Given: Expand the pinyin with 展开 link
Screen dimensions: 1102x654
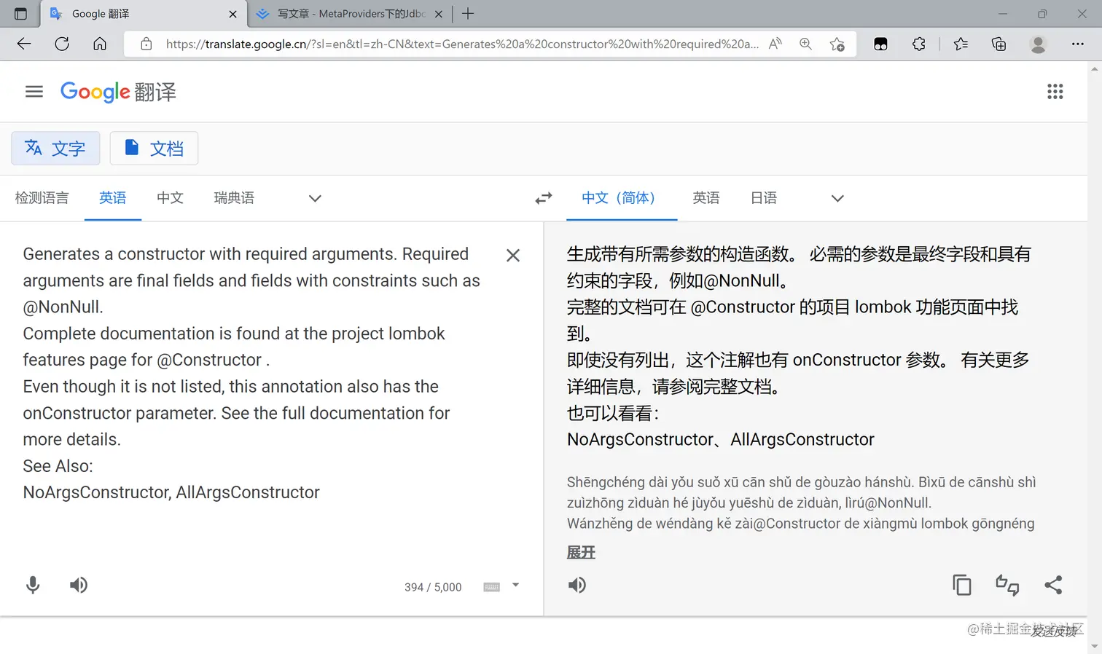Looking at the screenshot, I should (x=581, y=553).
